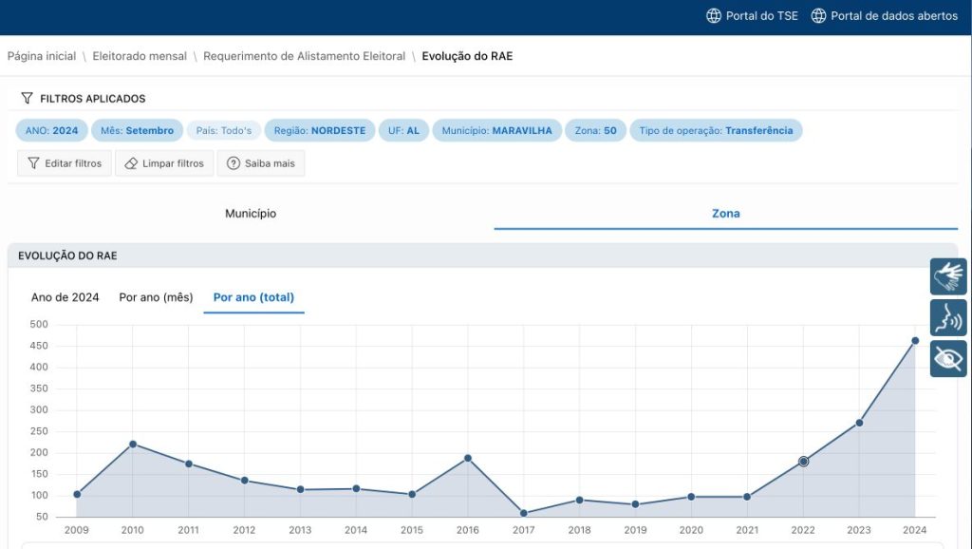Open the Saiba mais help button
Screen dimensions: 972x549
[260, 163]
